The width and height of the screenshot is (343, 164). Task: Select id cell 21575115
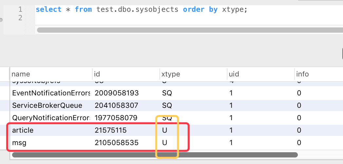pos(111,130)
